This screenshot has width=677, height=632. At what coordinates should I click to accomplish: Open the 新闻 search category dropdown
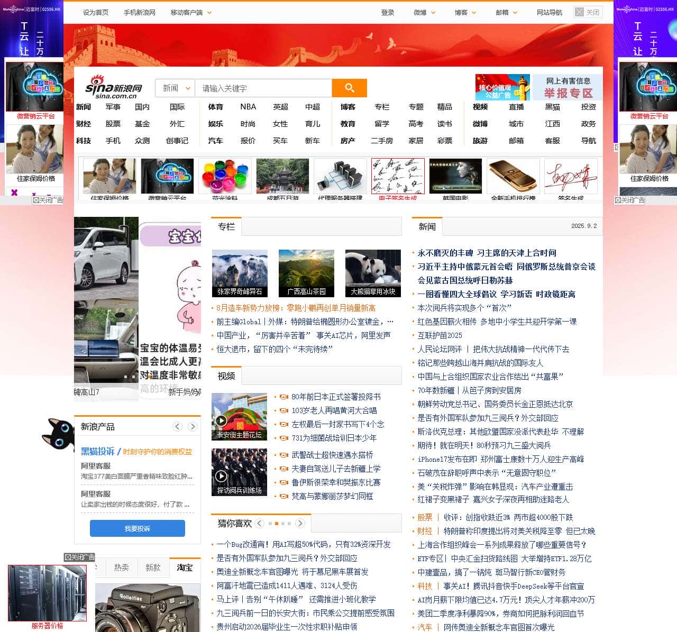[175, 88]
